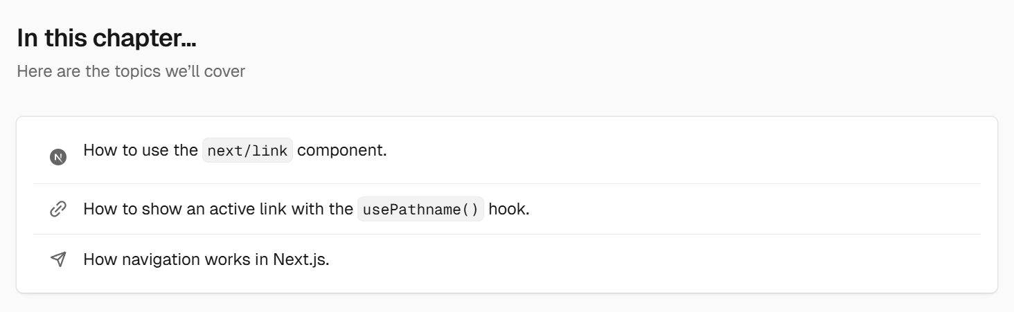Click "How navigation works in Next.js." topic
The width and height of the screenshot is (1014, 312).
(206, 259)
